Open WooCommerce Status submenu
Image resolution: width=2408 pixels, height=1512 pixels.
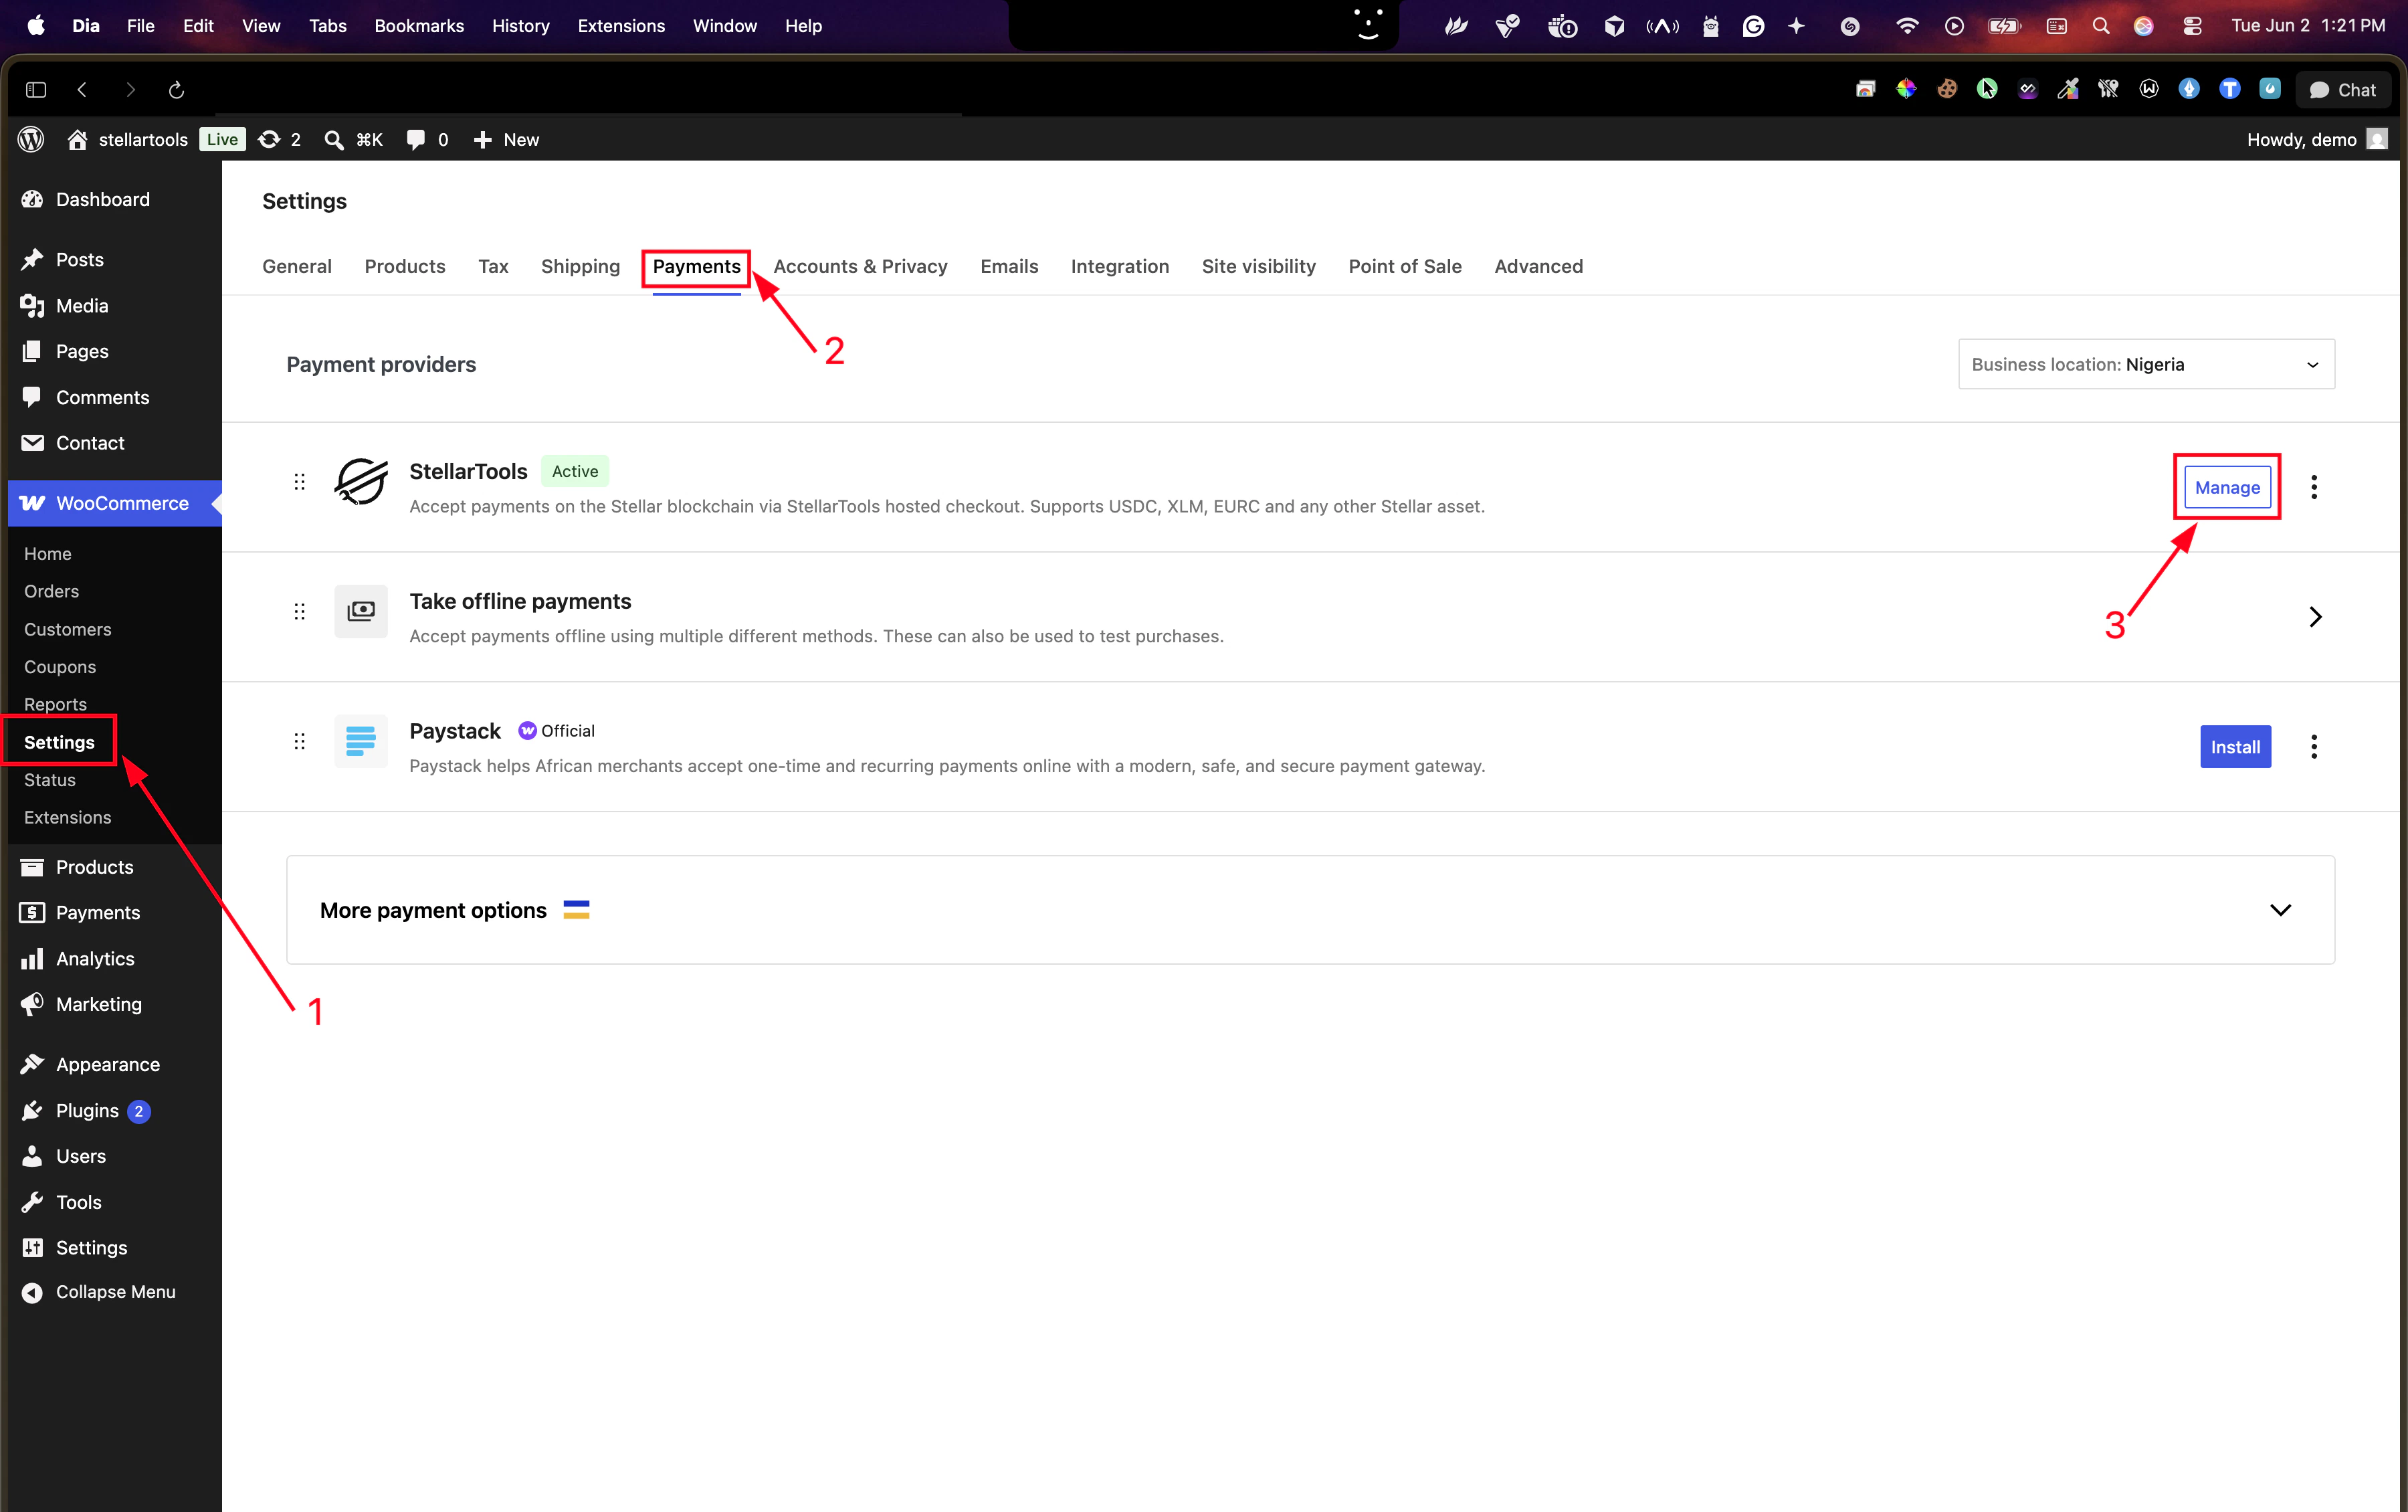50,780
